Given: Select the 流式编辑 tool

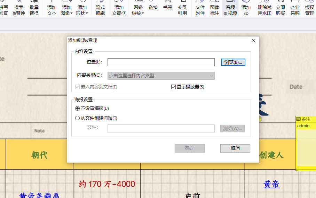Looking at the screenshot, I should point(100,8).
